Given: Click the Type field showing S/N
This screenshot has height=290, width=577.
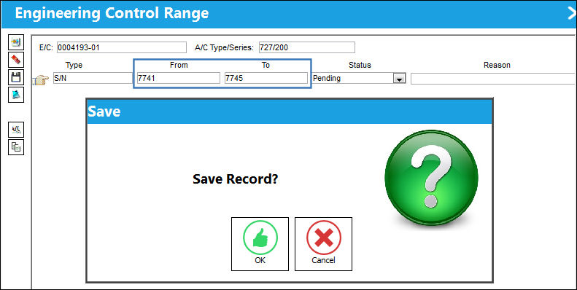Looking at the screenshot, I should pyautogui.click(x=93, y=78).
